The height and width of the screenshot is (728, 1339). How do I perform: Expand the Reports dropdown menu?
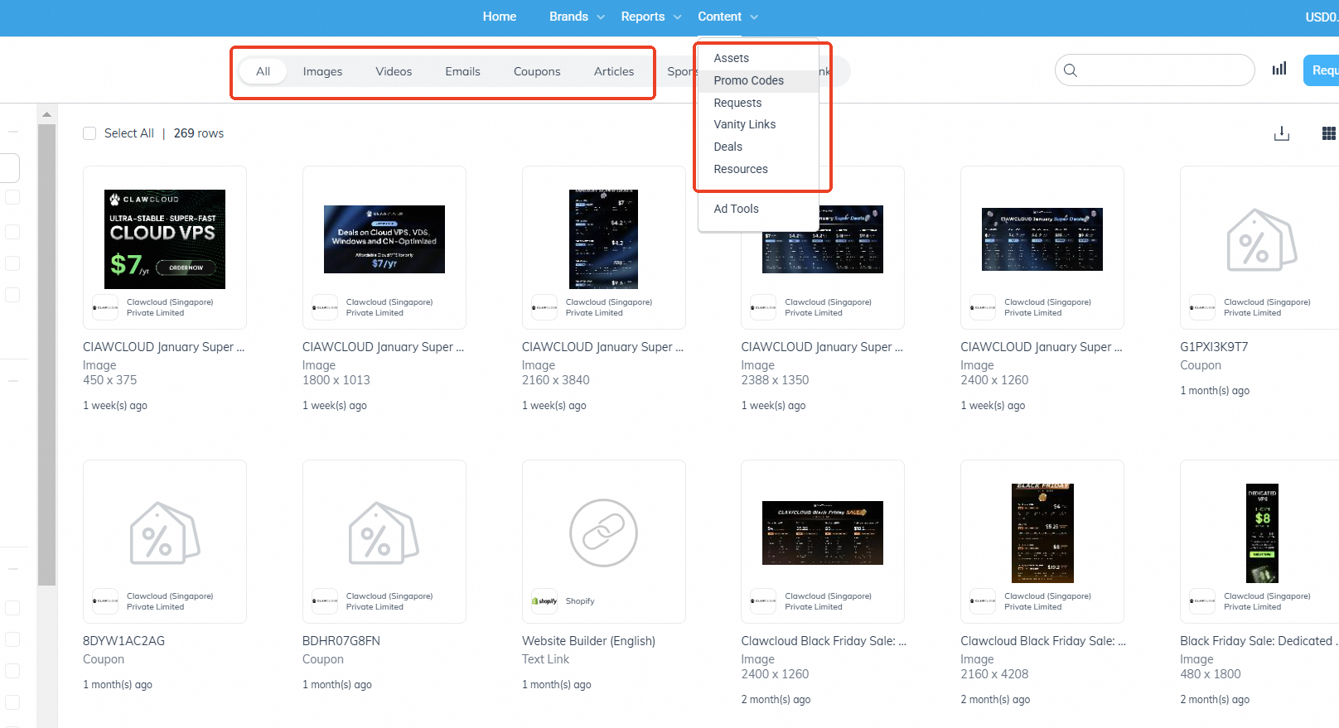coord(650,17)
